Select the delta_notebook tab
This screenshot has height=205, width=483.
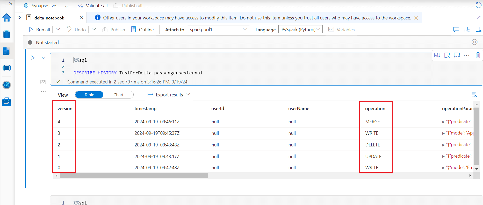tap(49, 18)
